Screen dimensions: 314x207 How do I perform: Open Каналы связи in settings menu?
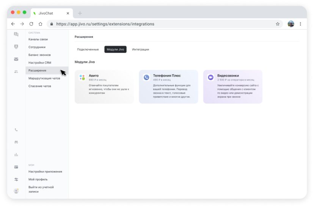point(38,39)
